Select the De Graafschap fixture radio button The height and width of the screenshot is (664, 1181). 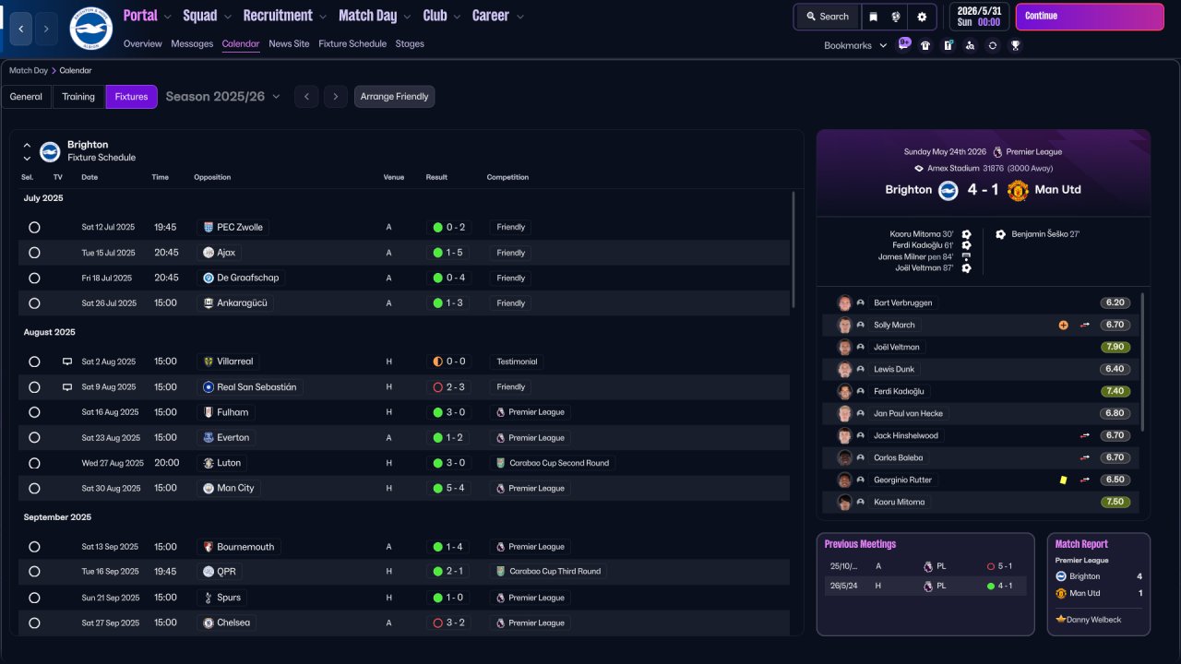(34, 278)
